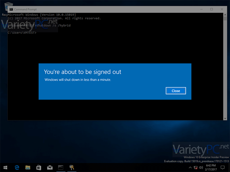Open the Windows Start menu

pos(5,167)
